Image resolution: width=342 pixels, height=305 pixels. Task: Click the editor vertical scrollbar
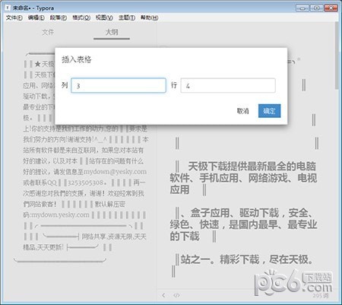337,56
